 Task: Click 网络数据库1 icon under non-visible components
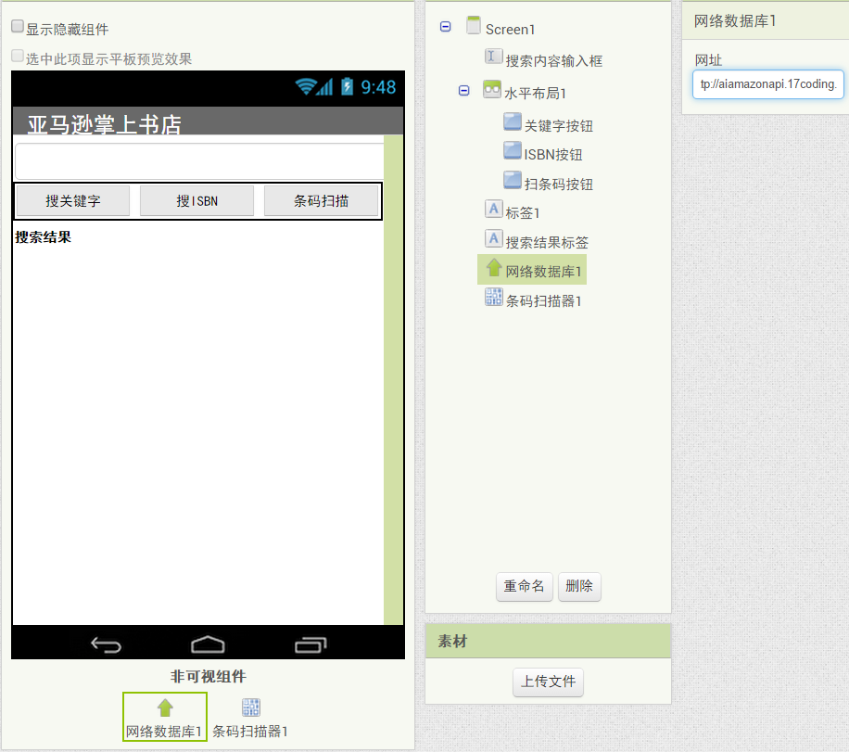(x=165, y=708)
